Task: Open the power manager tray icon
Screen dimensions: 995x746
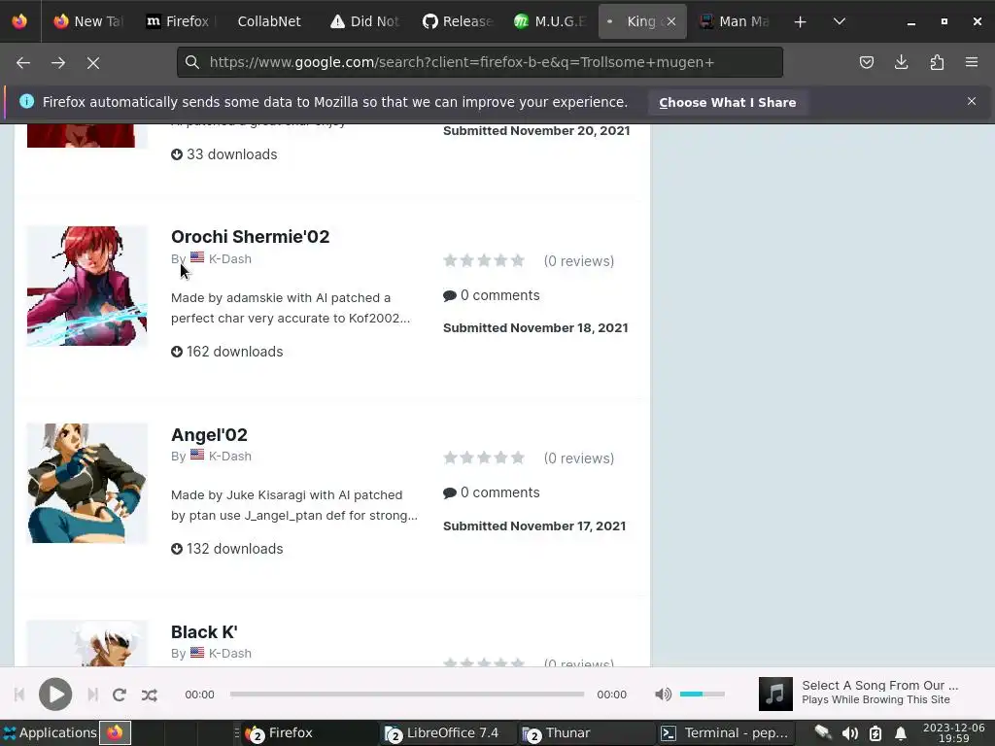Action: 875,733
